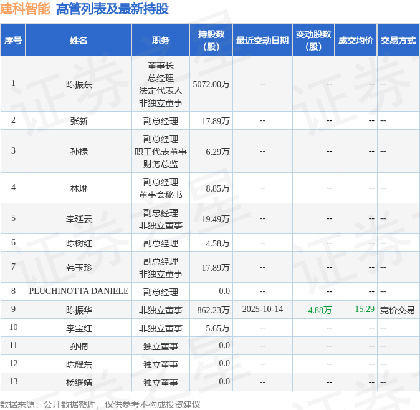Click the 15.29 average price value
The height and width of the screenshot is (410, 420).
(x=365, y=309)
